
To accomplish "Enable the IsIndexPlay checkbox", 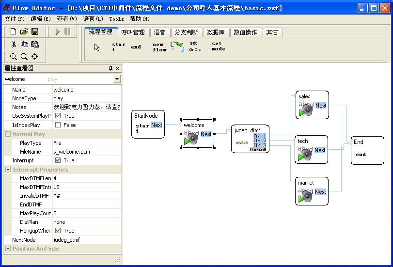I will 58,125.
